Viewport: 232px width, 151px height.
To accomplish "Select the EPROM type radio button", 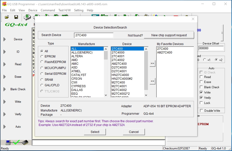I will pos(42,56).
